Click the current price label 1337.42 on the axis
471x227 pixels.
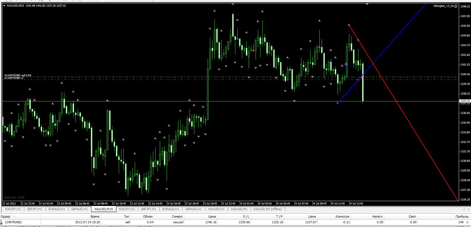click(x=465, y=101)
